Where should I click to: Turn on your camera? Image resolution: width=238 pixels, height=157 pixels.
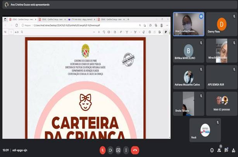(x=110, y=150)
